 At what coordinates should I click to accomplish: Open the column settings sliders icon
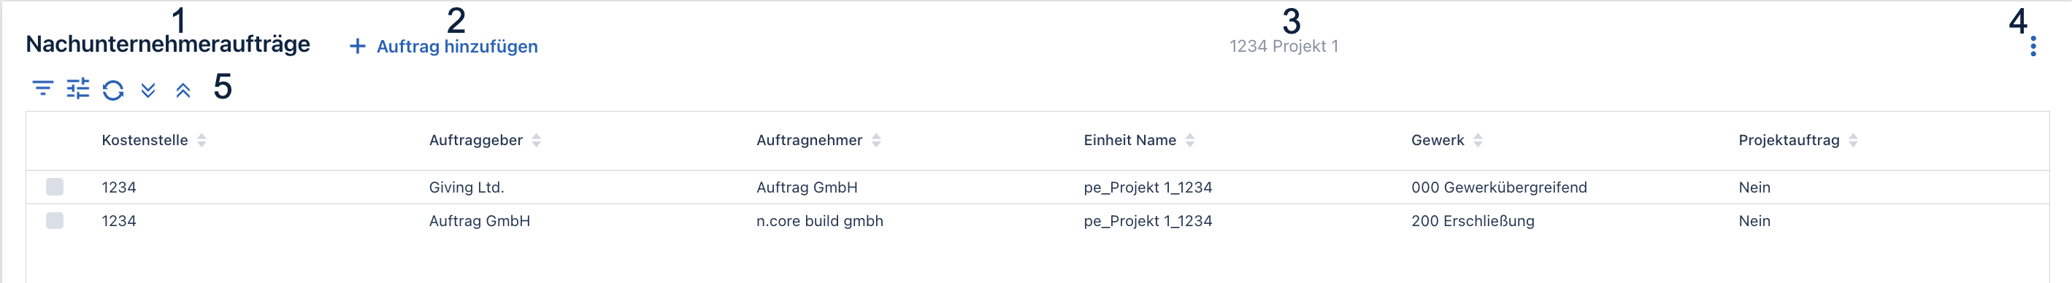pyautogui.click(x=78, y=88)
